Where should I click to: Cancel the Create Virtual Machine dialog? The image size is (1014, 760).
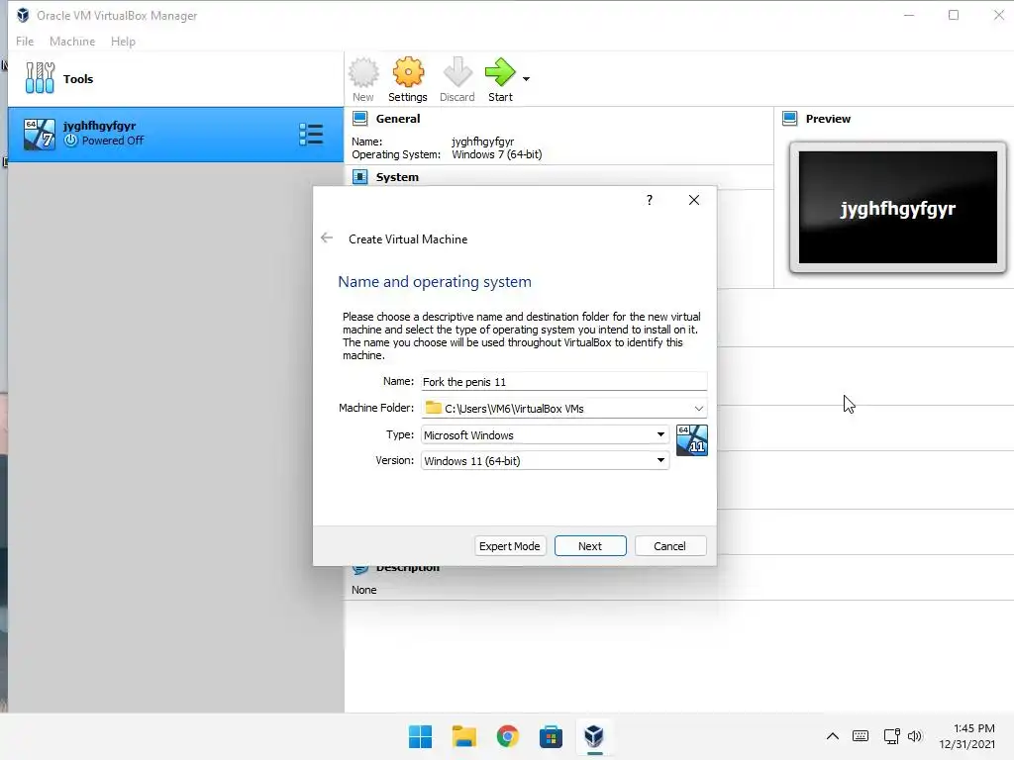pos(670,546)
